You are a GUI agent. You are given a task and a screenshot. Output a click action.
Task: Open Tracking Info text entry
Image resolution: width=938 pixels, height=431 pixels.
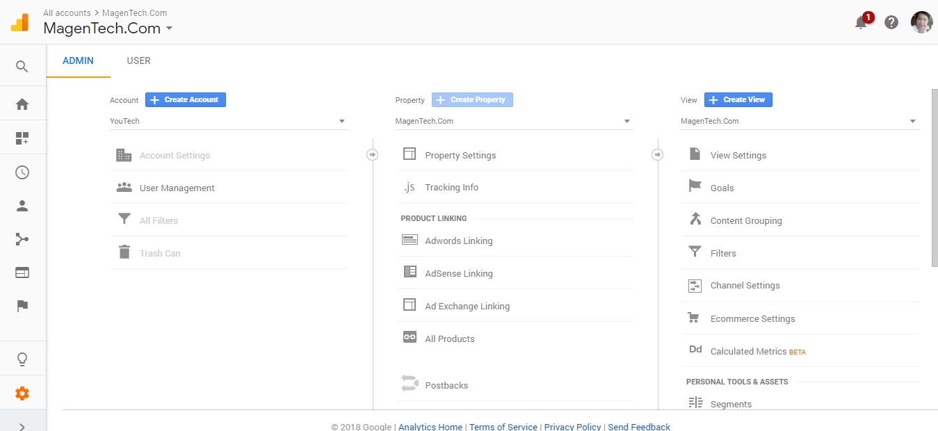[x=452, y=188]
